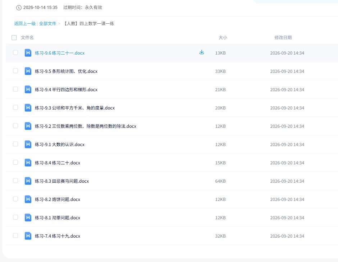338x262 pixels.
Task: Click the download icon for 练习-9.6 练习二十一.docx
Action: tap(202, 52)
